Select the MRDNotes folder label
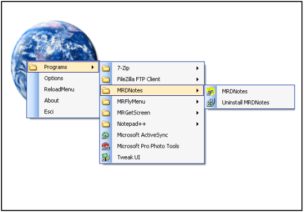This screenshot has height=212, width=304. pos(129,90)
